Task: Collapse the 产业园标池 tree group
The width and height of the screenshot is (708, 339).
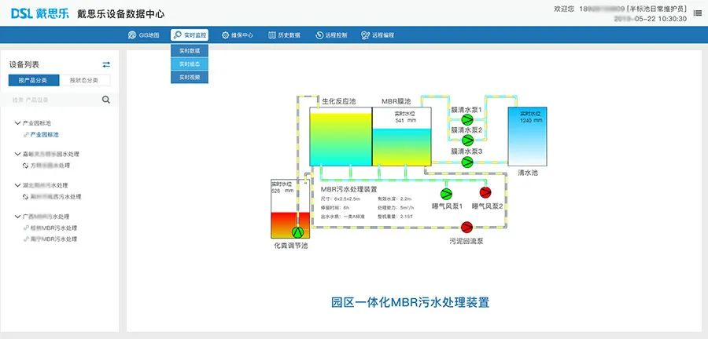Action: point(17,123)
